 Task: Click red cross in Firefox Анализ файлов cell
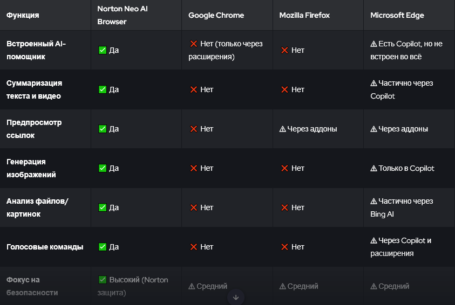(284, 207)
